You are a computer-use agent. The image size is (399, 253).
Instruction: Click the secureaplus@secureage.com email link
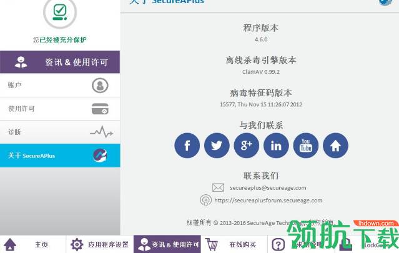coord(268,188)
